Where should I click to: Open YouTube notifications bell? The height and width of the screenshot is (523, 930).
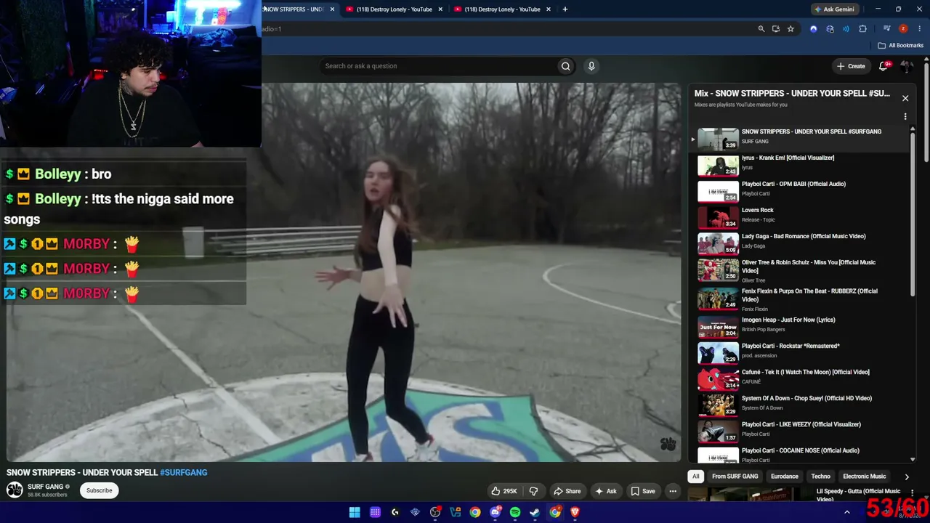(x=883, y=66)
